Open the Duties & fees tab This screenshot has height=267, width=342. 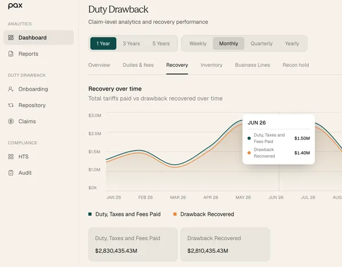[138, 65]
